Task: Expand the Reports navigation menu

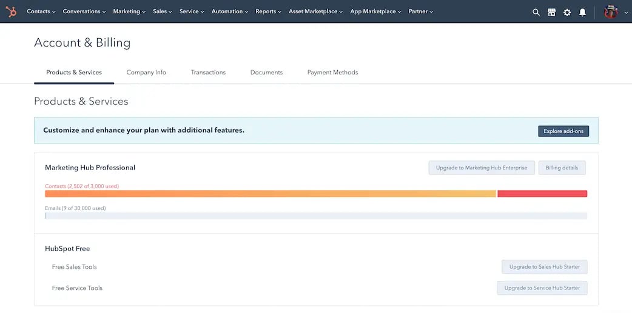Action: (x=269, y=12)
